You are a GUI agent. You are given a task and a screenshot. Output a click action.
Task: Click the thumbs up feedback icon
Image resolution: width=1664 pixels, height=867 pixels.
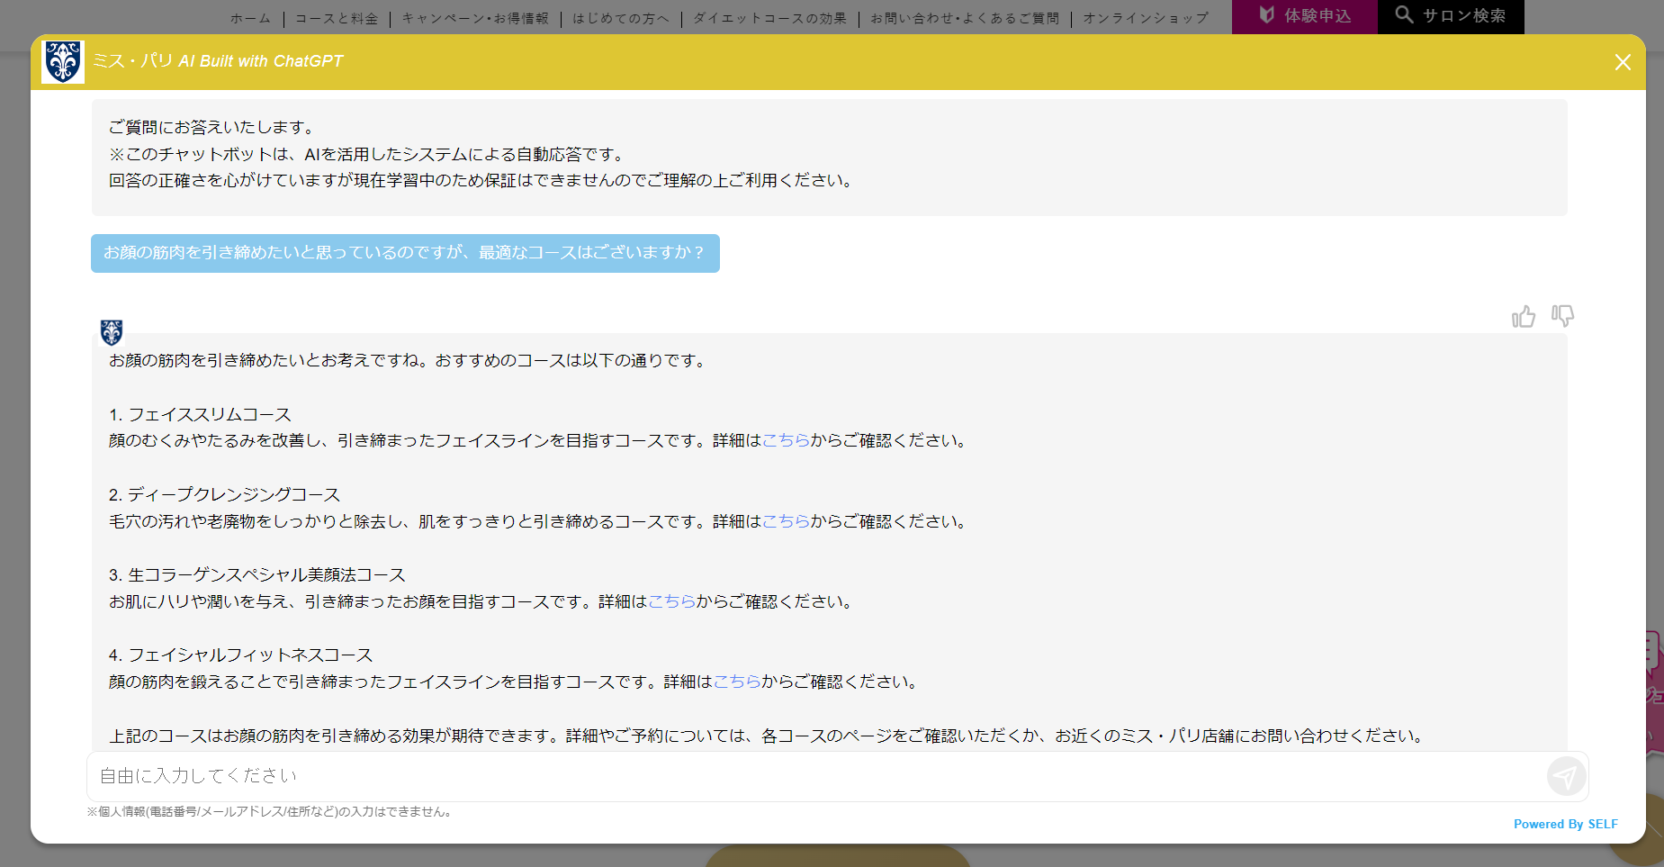coord(1524,317)
